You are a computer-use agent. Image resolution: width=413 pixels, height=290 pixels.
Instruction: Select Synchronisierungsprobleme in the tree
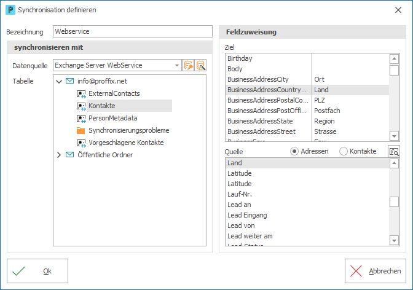tap(129, 130)
